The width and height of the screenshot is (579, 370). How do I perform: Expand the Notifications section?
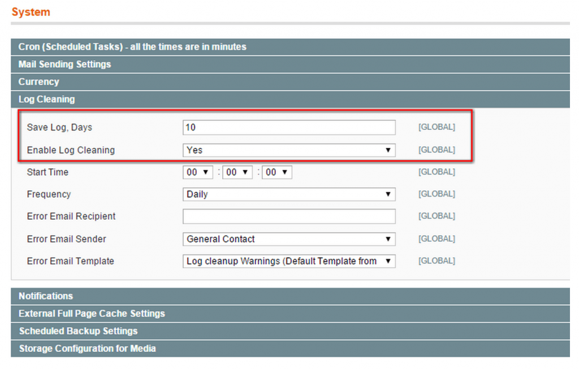click(46, 296)
